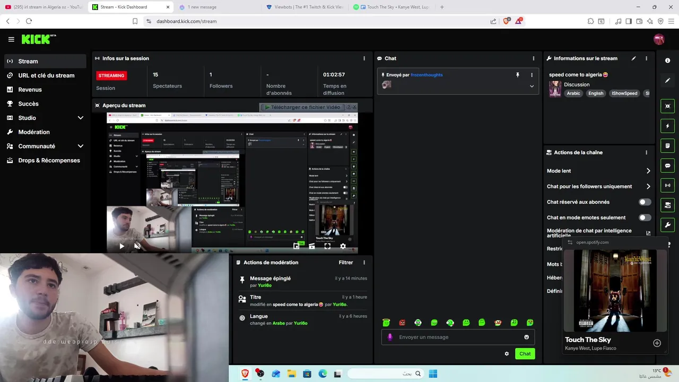Open the Stream page in the sidebar
This screenshot has width=679, height=382.
click(x=45, y=61)
